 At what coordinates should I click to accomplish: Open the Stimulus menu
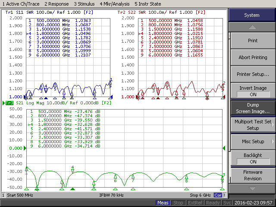pos(84,4)
